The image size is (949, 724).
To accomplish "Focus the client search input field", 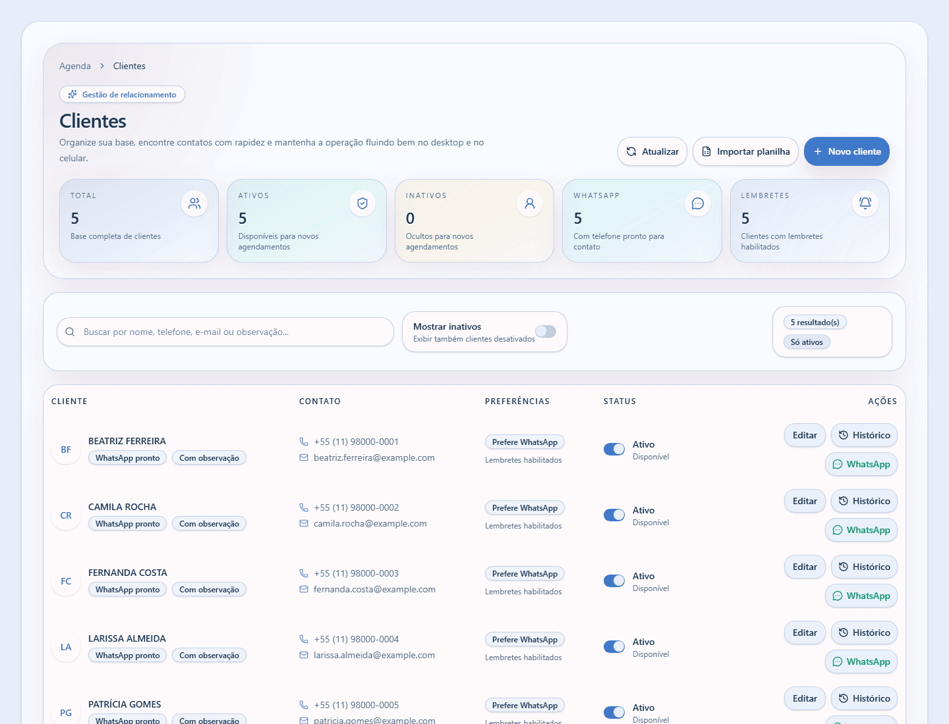I will tap(225, 332).
